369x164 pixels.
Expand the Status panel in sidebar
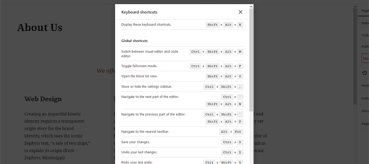point(364,23)
